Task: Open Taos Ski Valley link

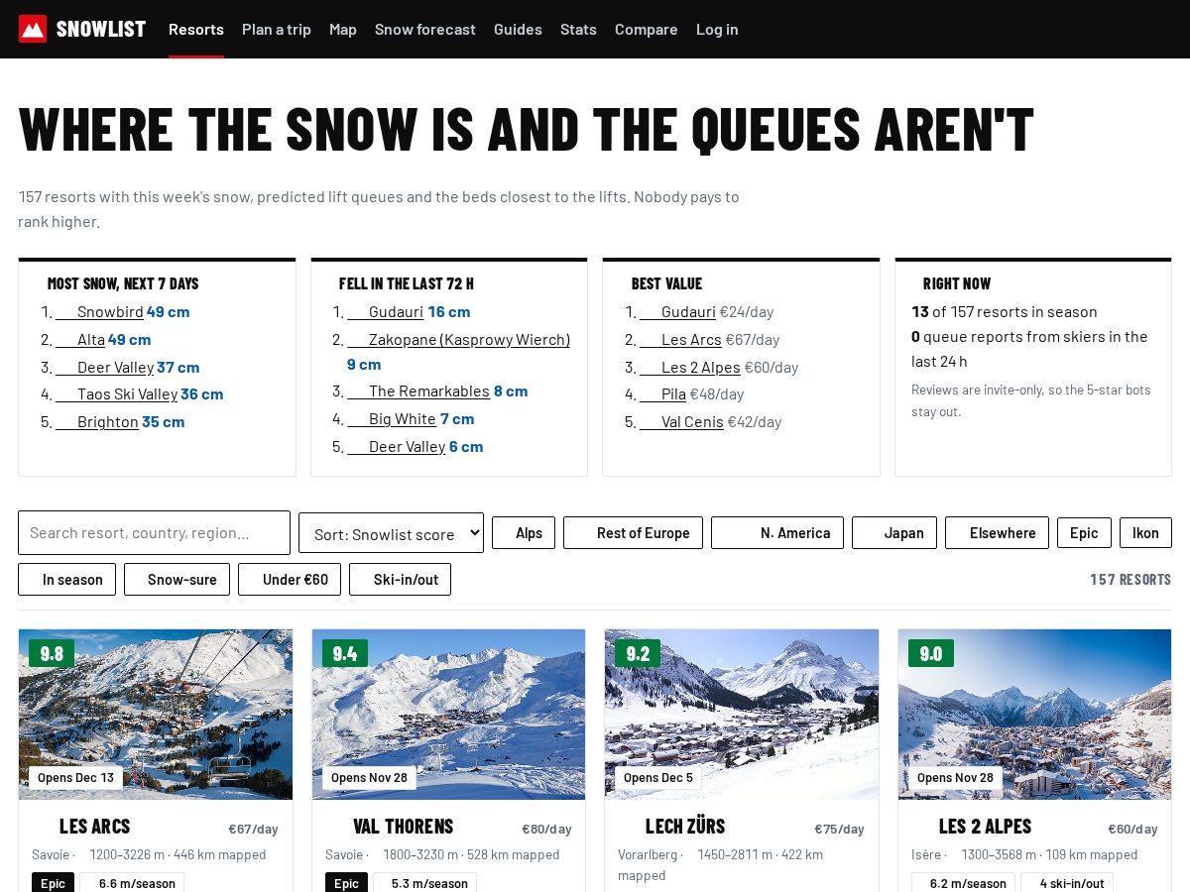Action: pyautogui.click(x=116, y=393)
